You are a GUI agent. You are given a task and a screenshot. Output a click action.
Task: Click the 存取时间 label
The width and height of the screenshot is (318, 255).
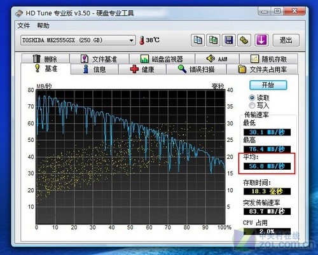pos(257,183)
